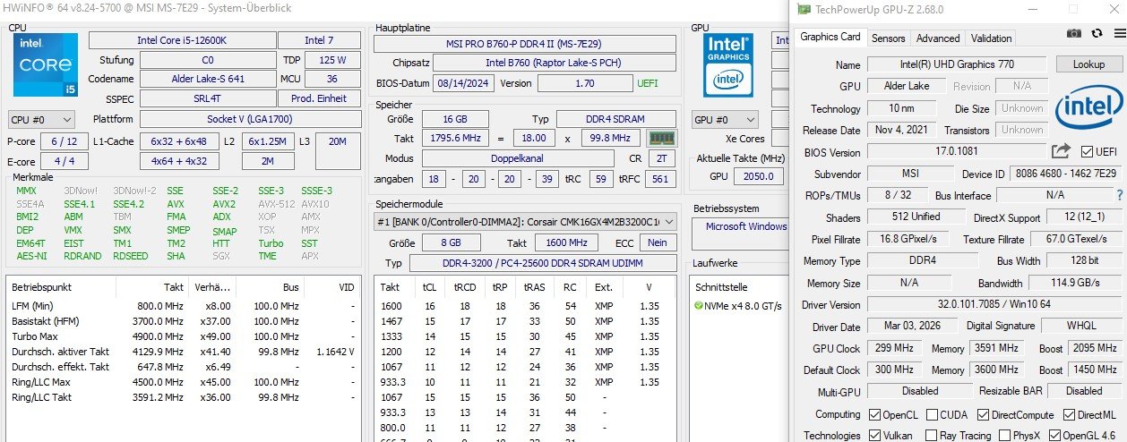Click the AVX2 feature flag
The height and width of the screenshot is (442, 1127).
coord(224,204)
